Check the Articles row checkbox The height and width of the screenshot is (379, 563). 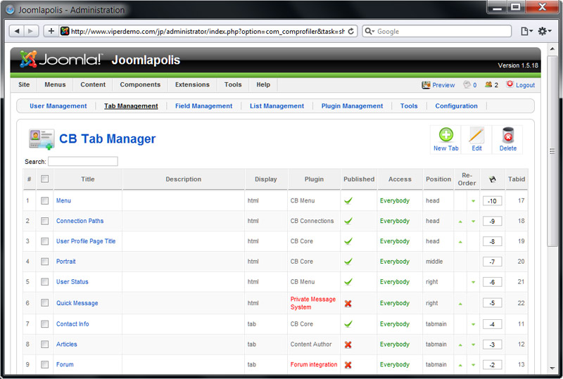[x=44, y=345]
